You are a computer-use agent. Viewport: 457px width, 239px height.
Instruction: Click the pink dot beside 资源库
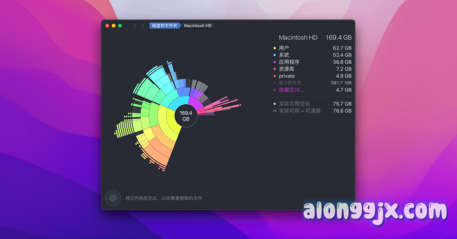coord(275,69)
